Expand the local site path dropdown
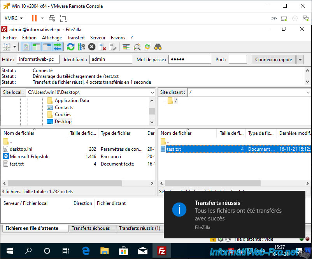 pyautogui.click(x=152, y=92)
